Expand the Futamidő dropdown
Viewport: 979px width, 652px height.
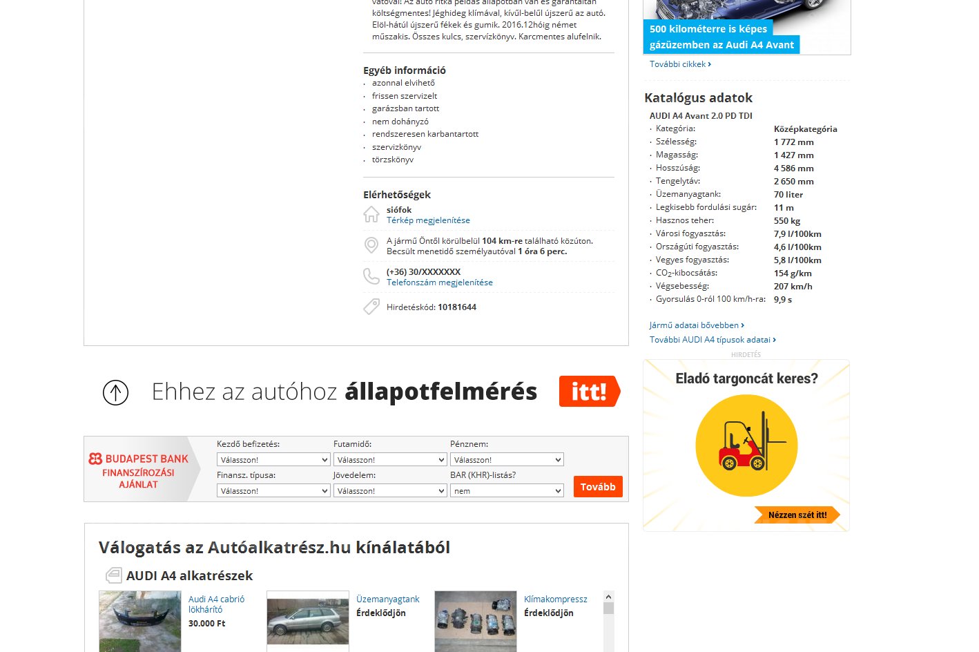point(390,459)
